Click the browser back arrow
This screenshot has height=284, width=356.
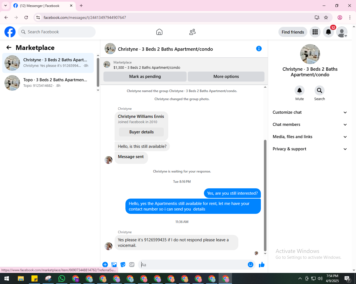6,17
